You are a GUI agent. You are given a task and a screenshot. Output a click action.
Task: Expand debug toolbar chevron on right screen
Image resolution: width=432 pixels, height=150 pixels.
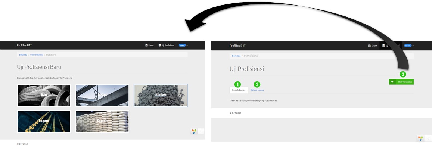tap(428, 138)
